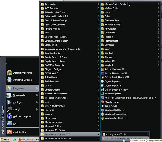Open the Microsoft SQL Server 2005 folder
The height and width of the screenshot is (142, 162).
(x=70, y=134)
